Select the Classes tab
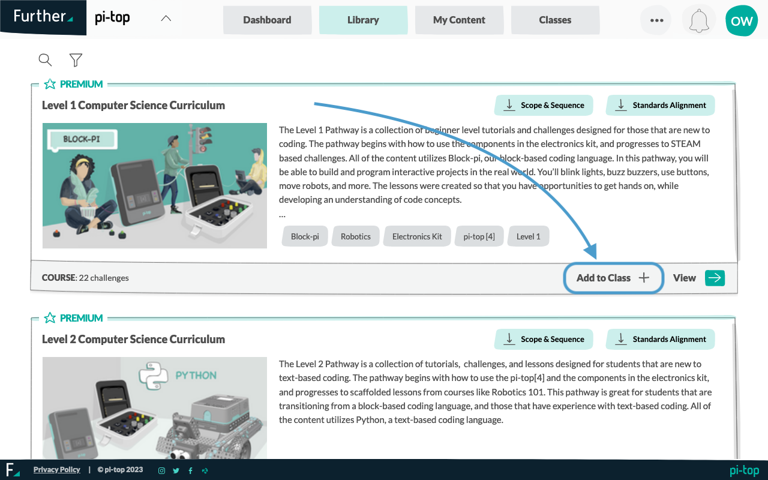Viewport: 768px width, 480px height. [x=555, y=20]
